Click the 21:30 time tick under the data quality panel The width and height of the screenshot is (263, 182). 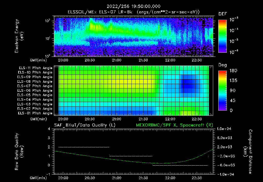pyautogui.click(x=143, y=178)
